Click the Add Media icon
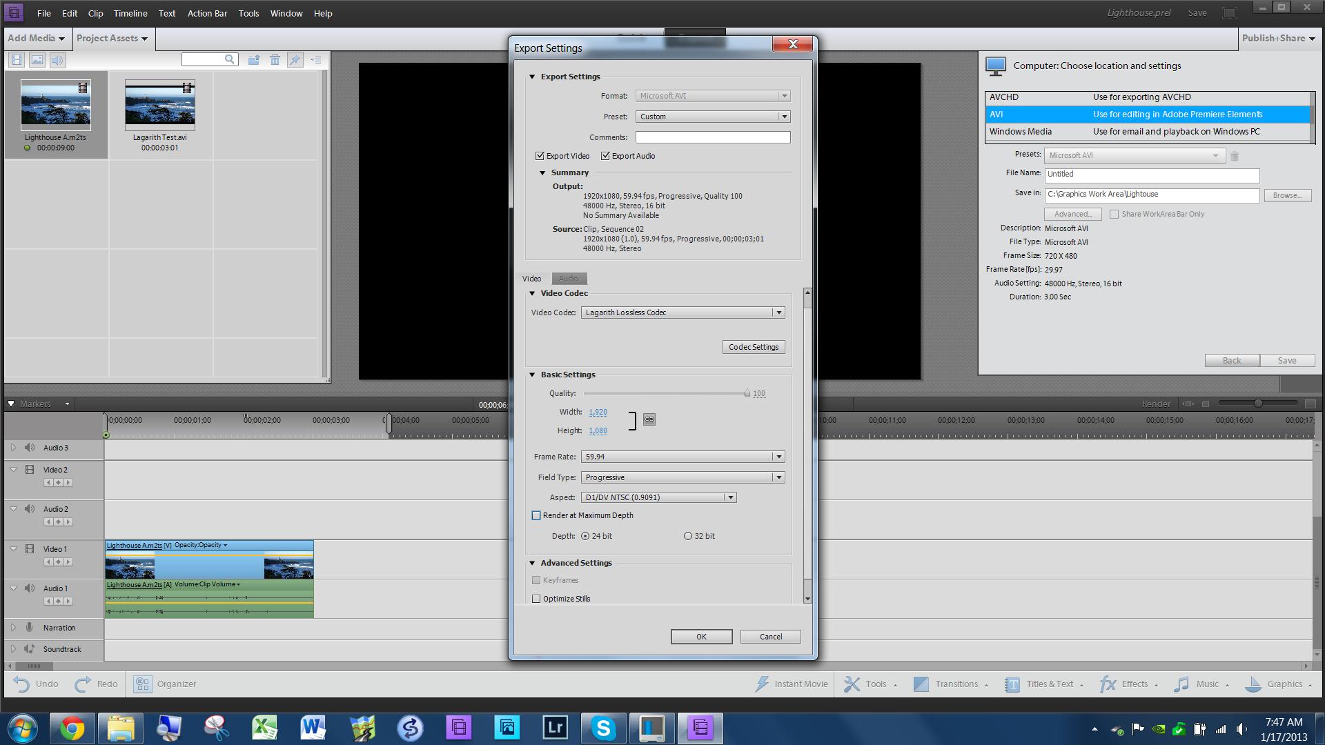1325x745 pixels. pyautogui.click(x=35, y=38)
